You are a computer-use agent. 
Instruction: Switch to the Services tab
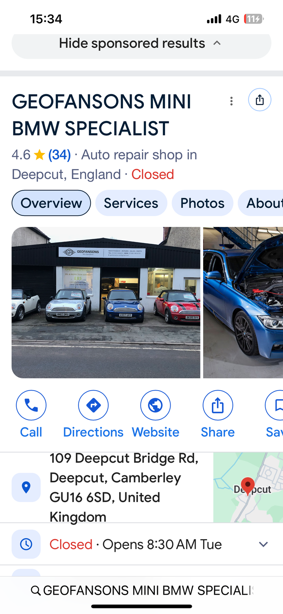coord(131,203)
